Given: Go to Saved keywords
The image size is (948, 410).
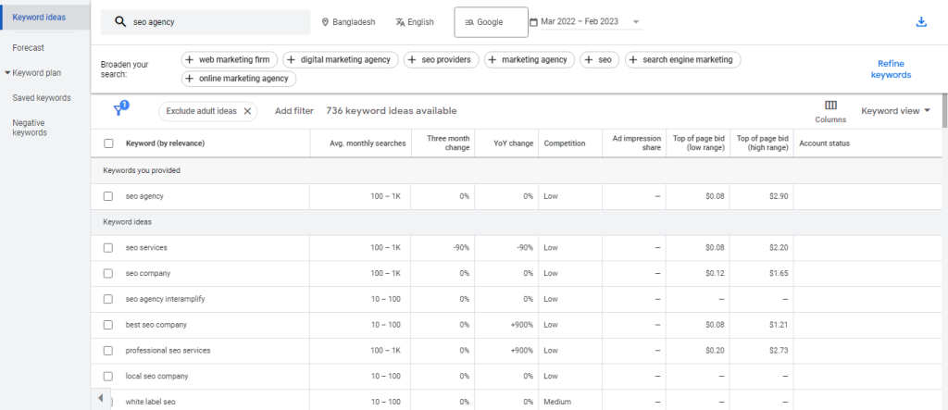Looking at the screenshot, I should coord(41,97).
